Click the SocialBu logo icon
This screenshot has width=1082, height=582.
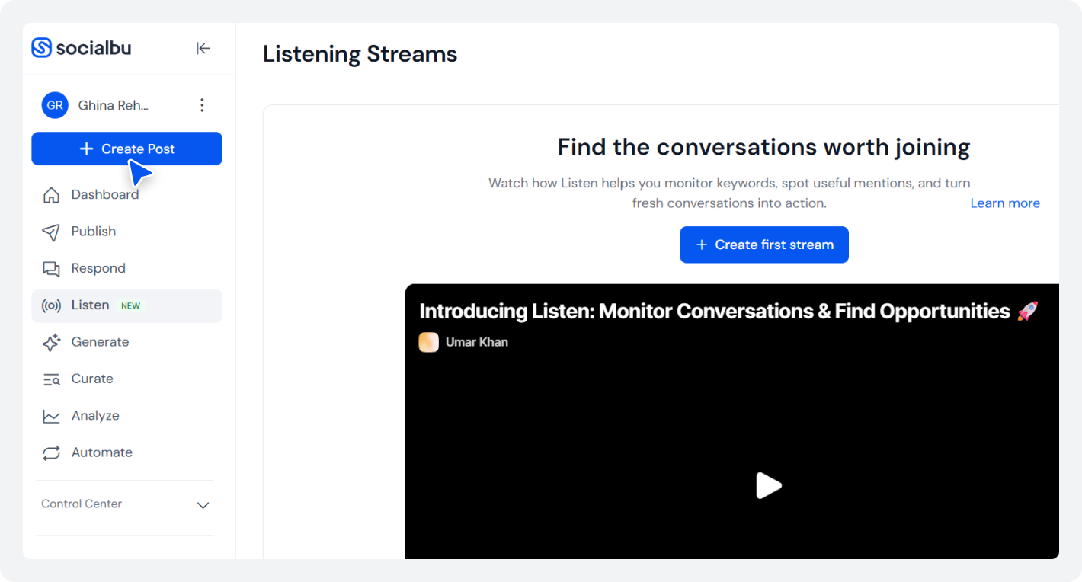(41, 47)
